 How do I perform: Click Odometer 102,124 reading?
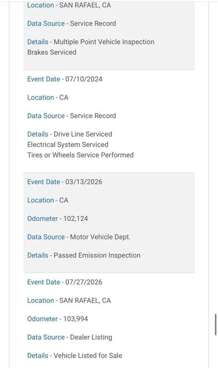(x=58, y=219)
